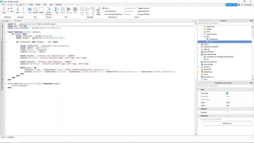Image resolution: width=254 pixels, height=143 pixels.
Task: Select the Cat item under ReplicatedStorage
Action: [x=207, y=59]
